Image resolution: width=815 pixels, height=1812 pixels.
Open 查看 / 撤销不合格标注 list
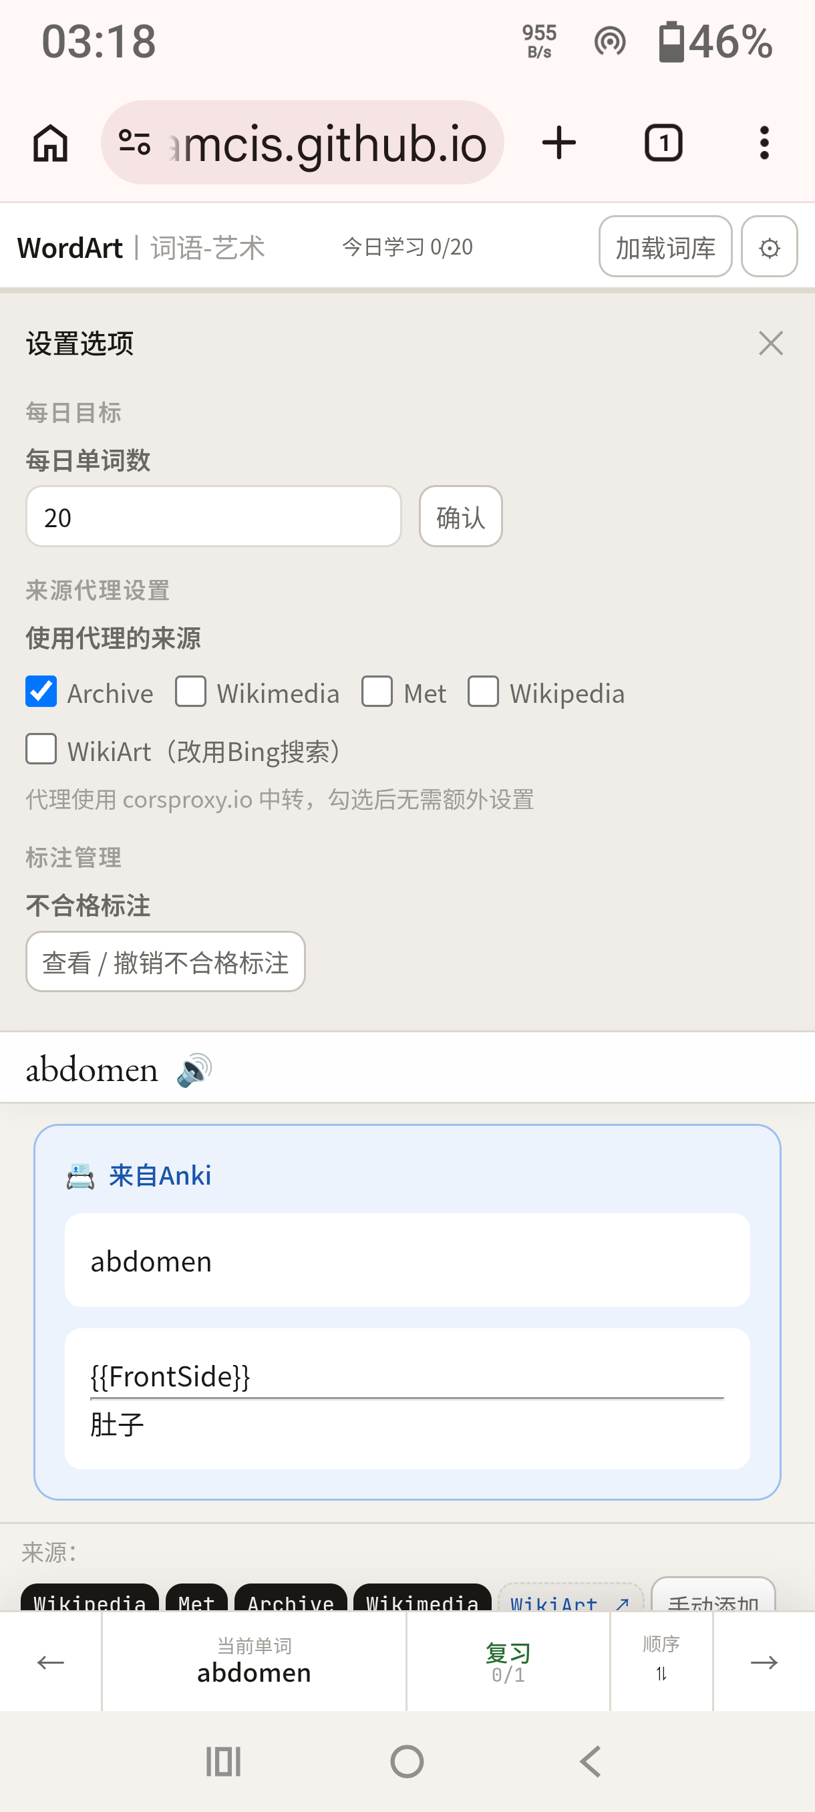[x=165, y=961]
